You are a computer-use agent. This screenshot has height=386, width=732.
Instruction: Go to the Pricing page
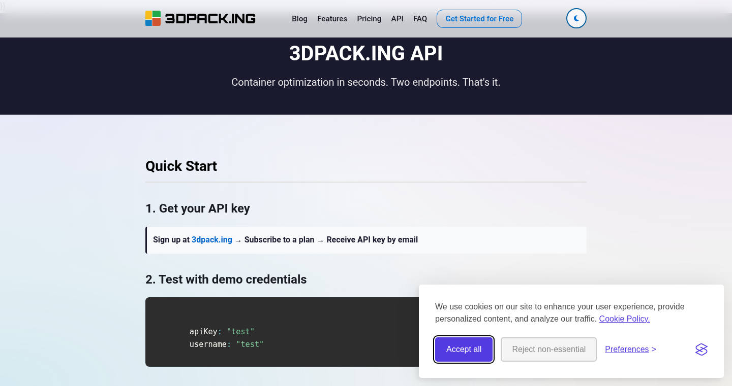click(x=369, y=19)
